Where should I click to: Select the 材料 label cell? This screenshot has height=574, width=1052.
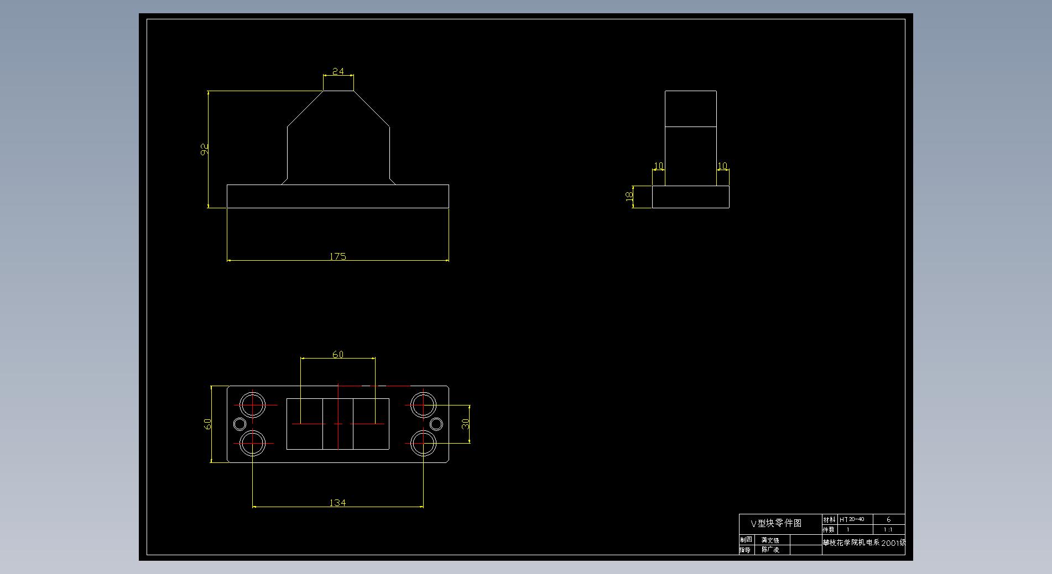pyautogui.click(x=830, y=519)
